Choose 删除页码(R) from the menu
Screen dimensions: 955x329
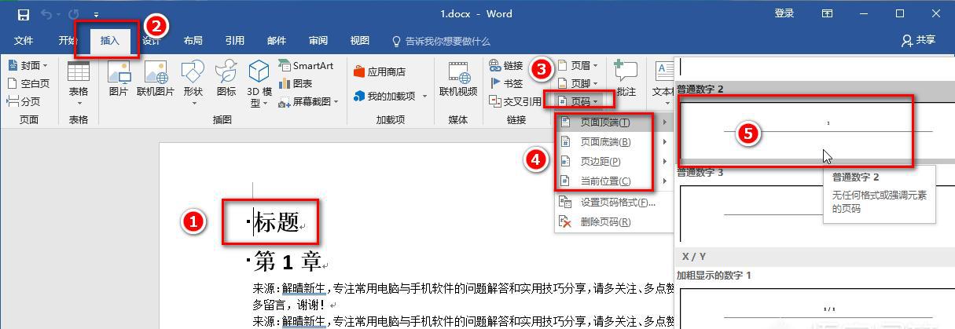click(614, 222)
